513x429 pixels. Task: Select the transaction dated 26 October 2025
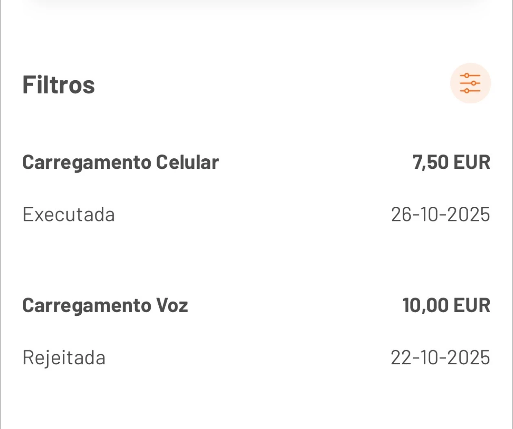click(x=256, y=188)
